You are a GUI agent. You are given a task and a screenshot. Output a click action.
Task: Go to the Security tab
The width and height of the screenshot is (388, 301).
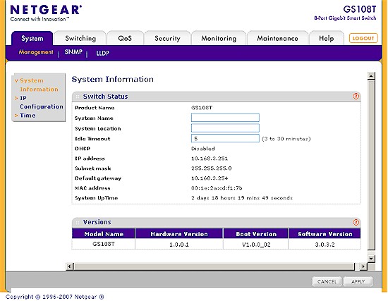[x=167, y=38]
